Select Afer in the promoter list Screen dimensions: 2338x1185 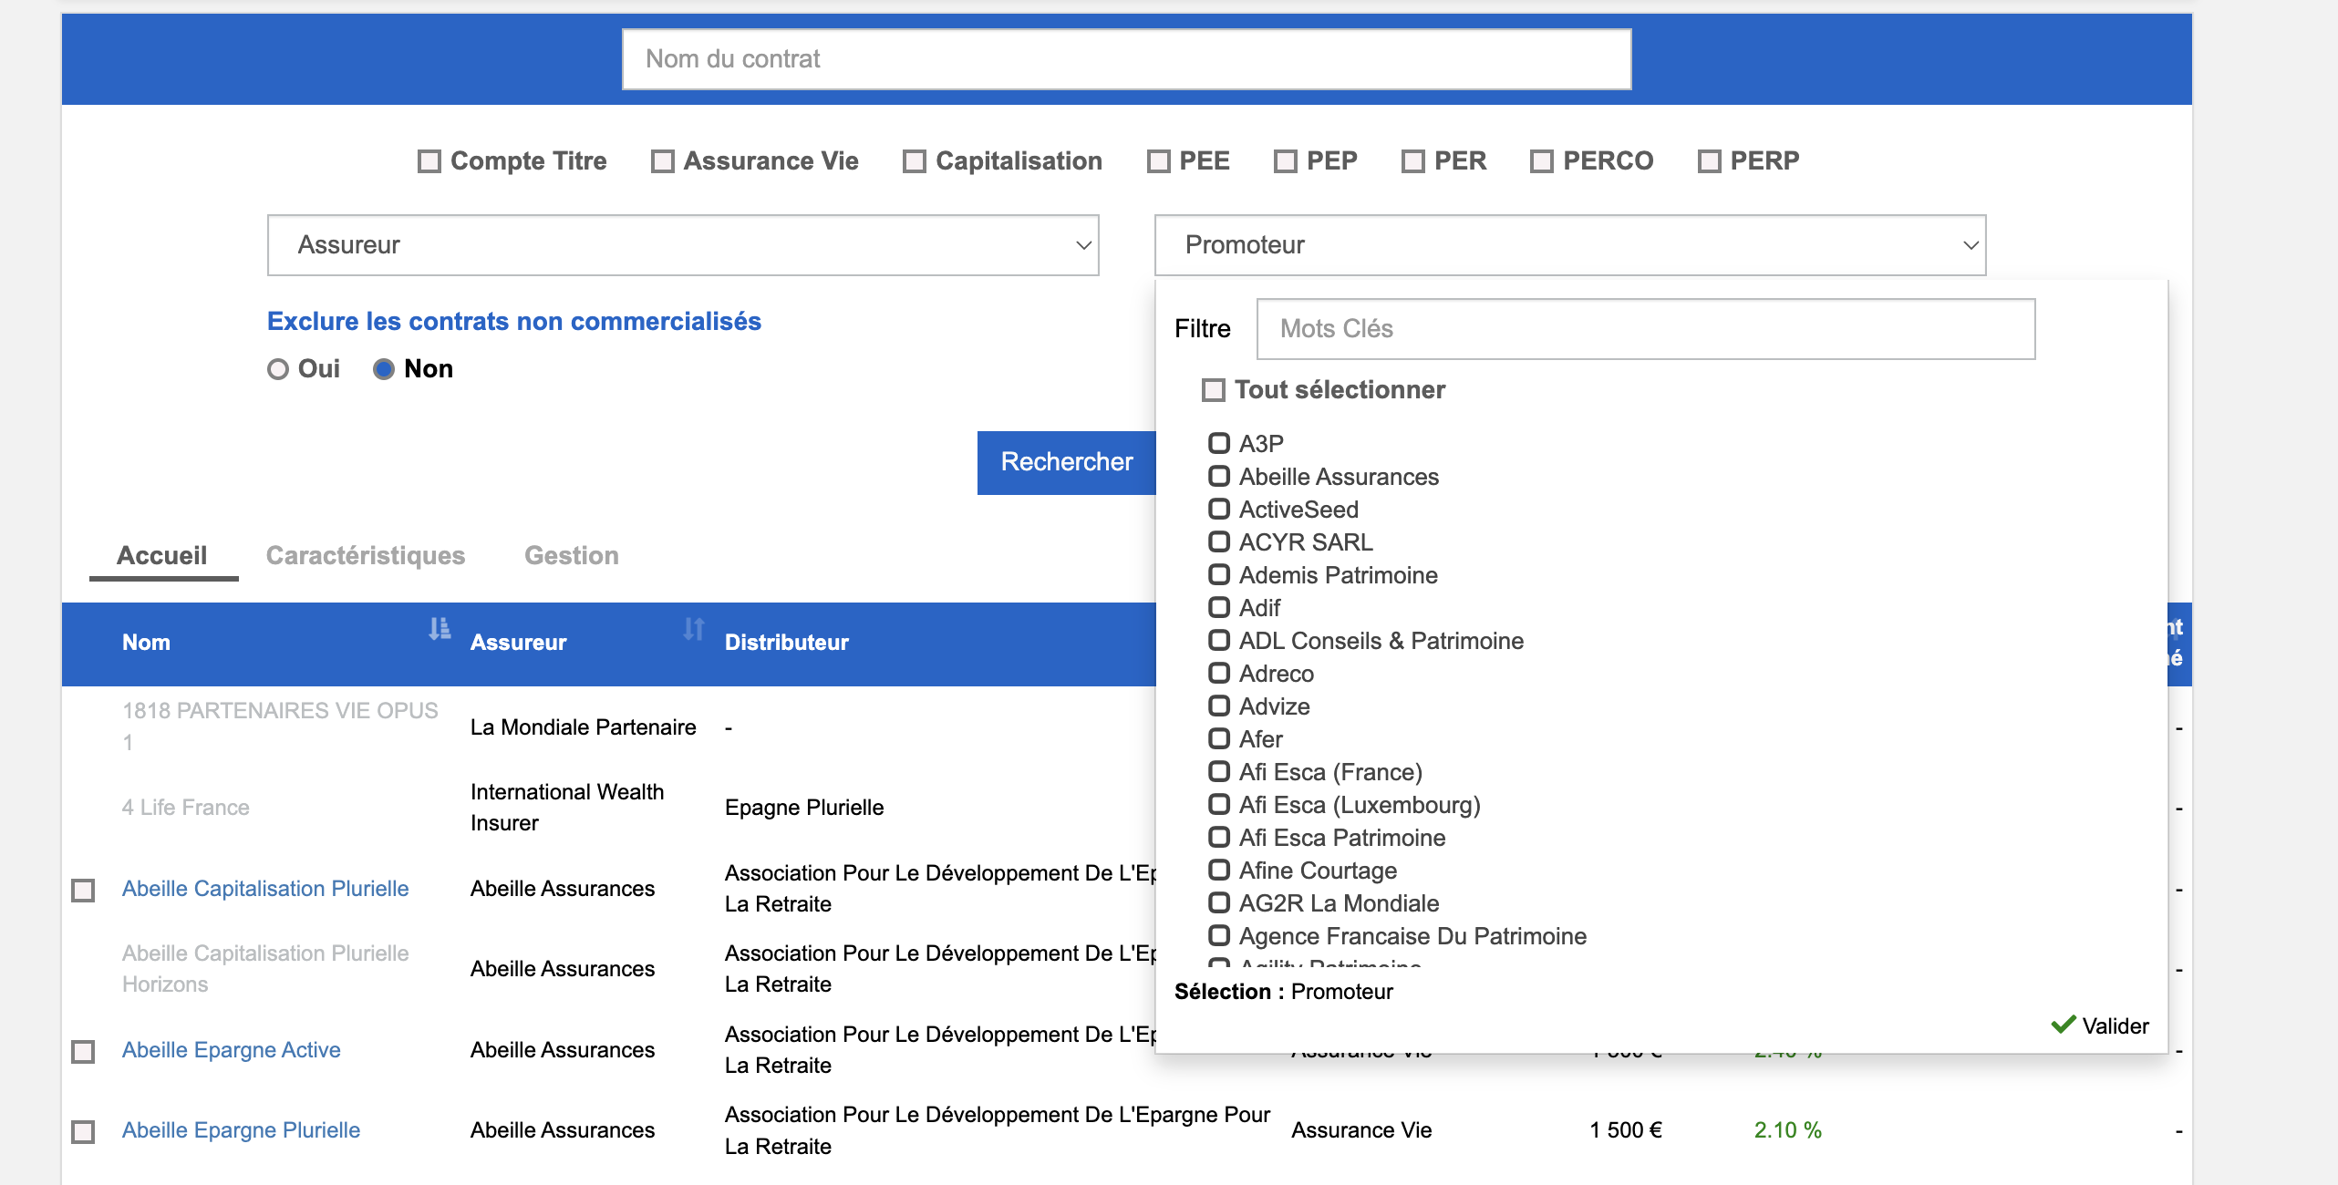click(1219, 739)
